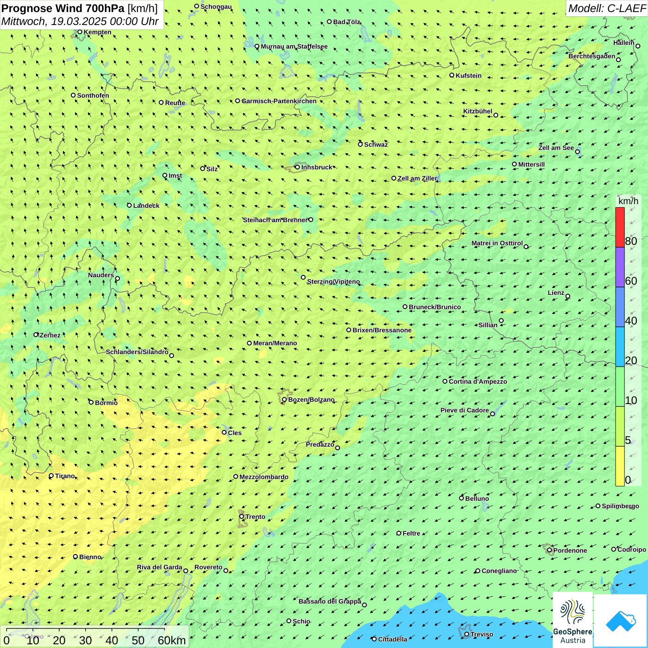Click the Garmisch-Partenkirchen label
The width and height of the screenshot is (648, 648).
tap(279, 101)
